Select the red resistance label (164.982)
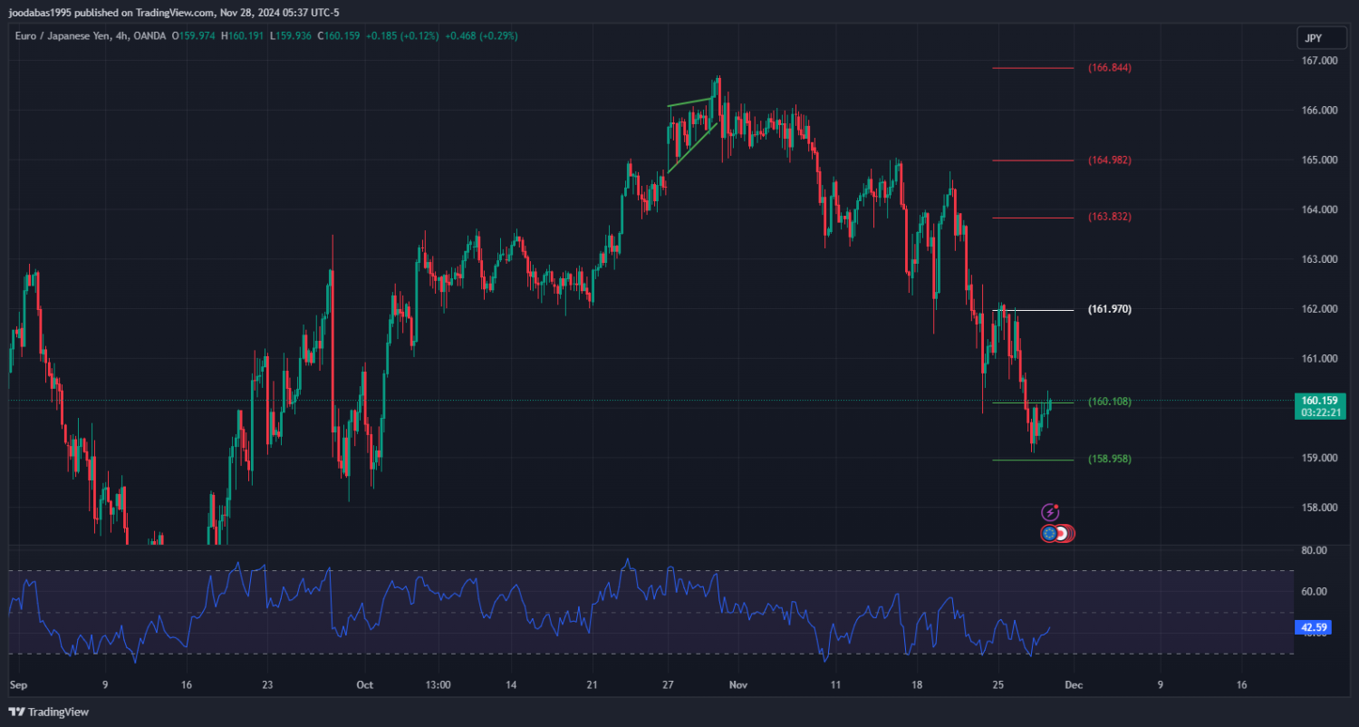Screen dimensions: 1359x727 [1109, 160]
